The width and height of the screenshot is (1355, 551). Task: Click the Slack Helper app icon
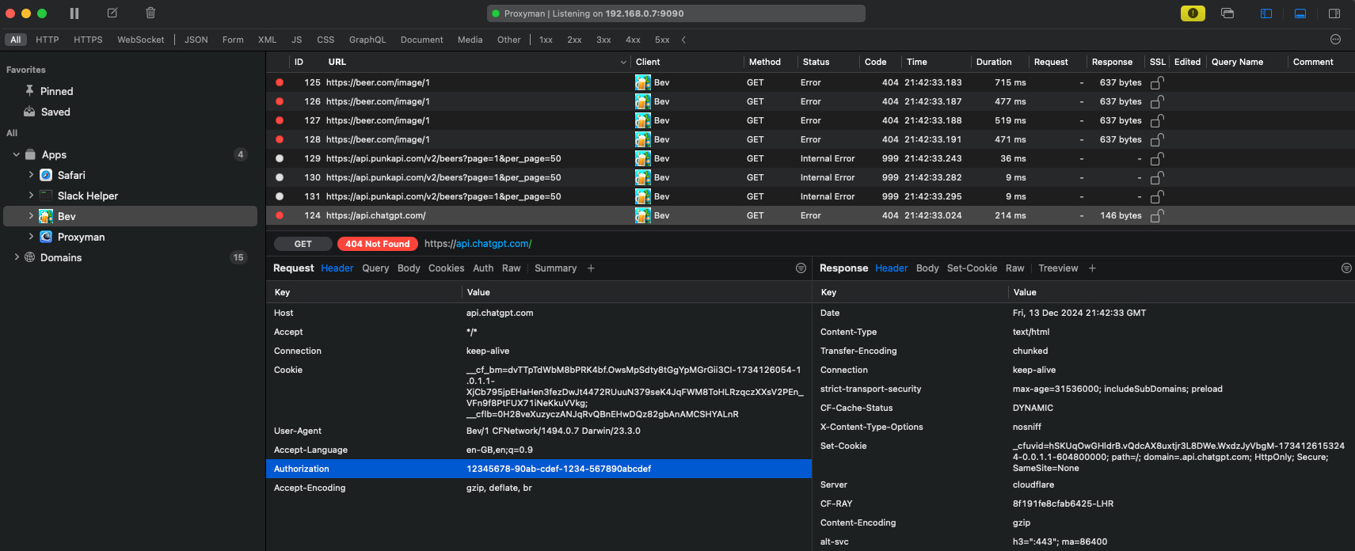pyautogui.click(x=46, y=196)
